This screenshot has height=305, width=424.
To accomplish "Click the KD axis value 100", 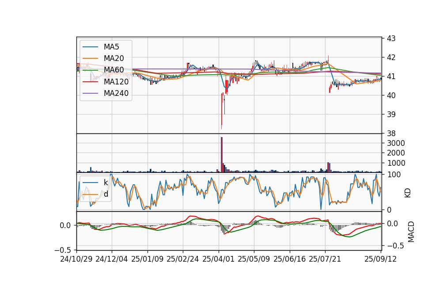I will 394,175.
